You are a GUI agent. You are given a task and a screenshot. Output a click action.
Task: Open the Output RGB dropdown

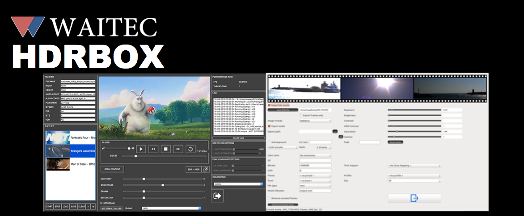pyautogui.click(x=171, y=208)
